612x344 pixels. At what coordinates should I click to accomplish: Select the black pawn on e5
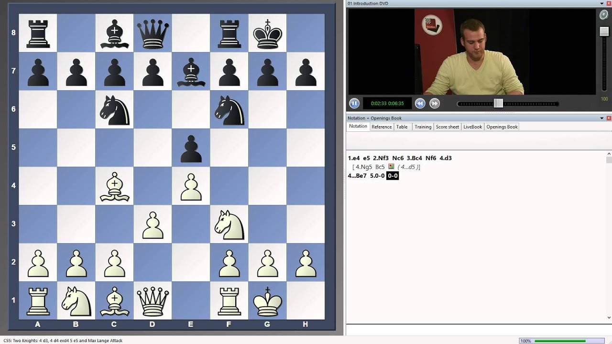(x=191, y=148)
